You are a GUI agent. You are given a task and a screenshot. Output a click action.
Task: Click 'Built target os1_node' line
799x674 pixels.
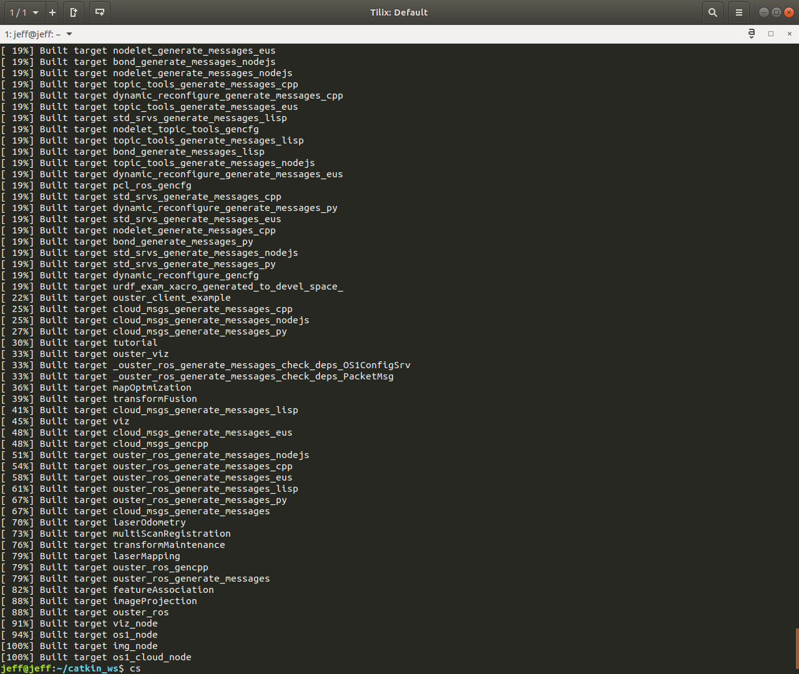(79, 635)
